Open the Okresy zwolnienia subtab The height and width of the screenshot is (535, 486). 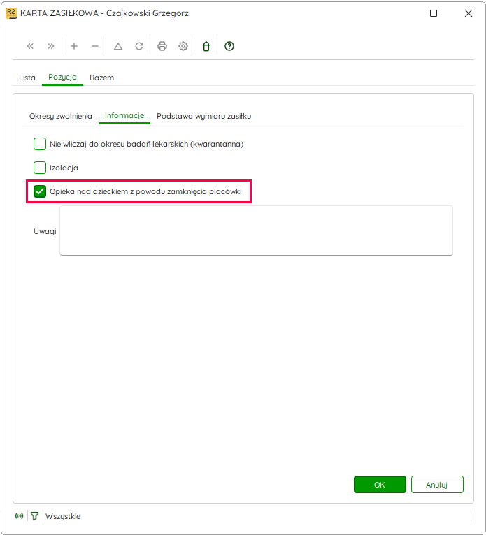click(61, 117)
